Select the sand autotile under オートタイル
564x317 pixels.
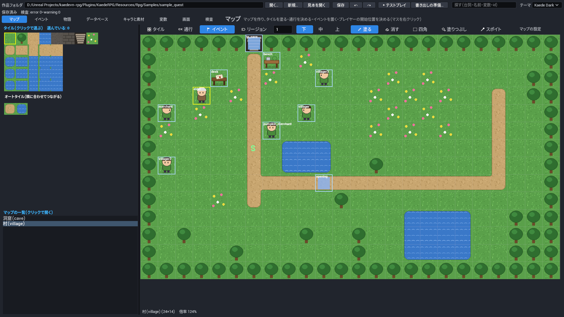[10, 109]
